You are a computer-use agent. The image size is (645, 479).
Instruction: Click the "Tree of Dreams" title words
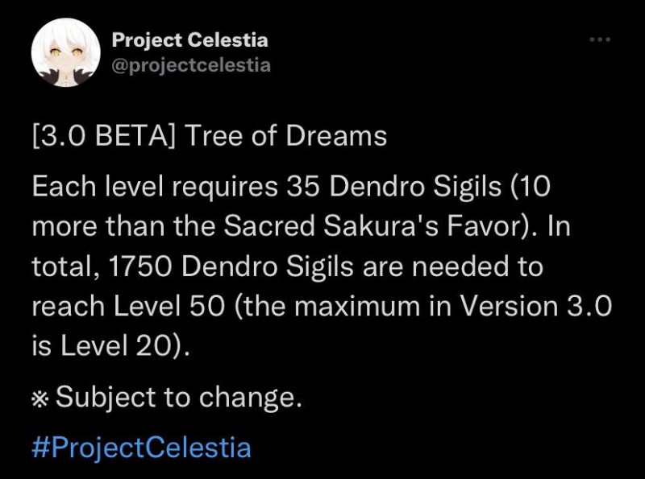[x=285, y=135]
